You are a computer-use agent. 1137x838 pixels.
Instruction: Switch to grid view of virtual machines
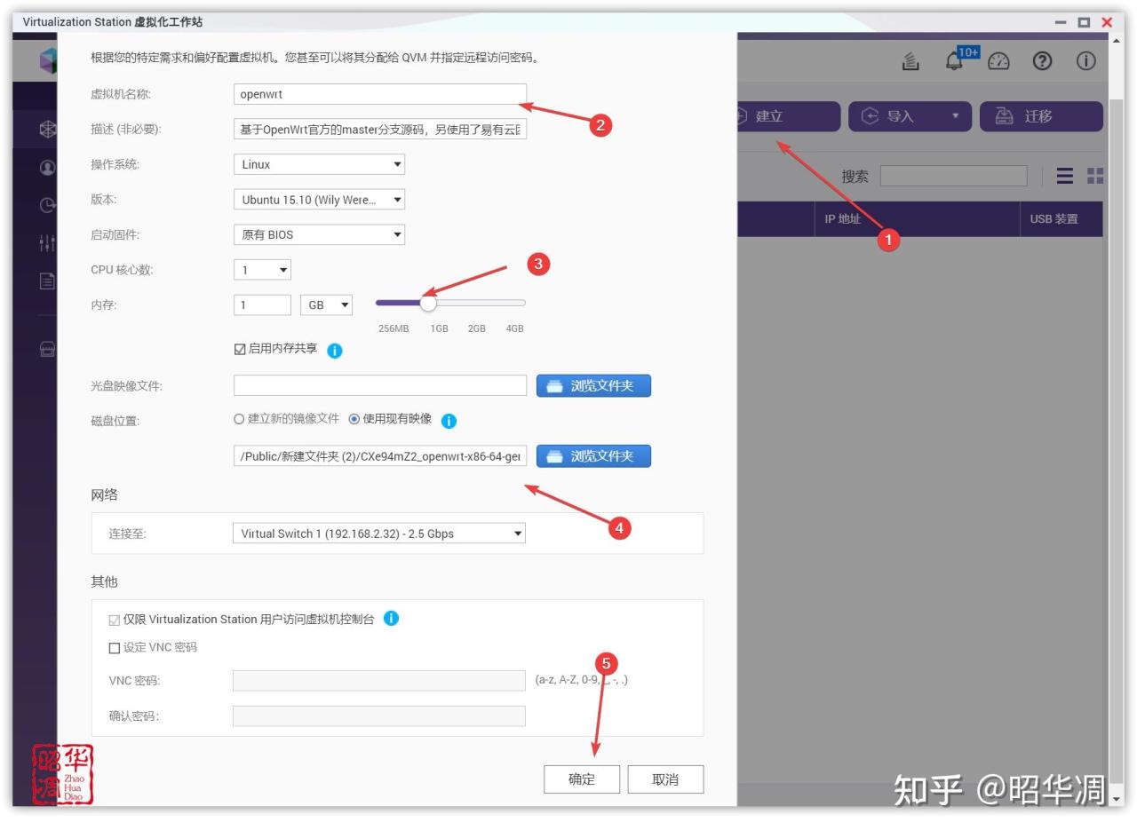[x=1094, y=176]
